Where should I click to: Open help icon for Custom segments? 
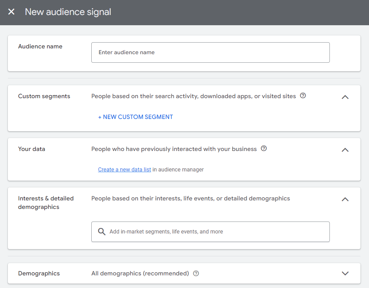tap(303, 96)
